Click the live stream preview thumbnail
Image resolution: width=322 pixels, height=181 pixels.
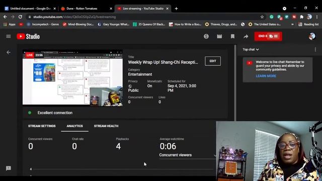(72, 77)
